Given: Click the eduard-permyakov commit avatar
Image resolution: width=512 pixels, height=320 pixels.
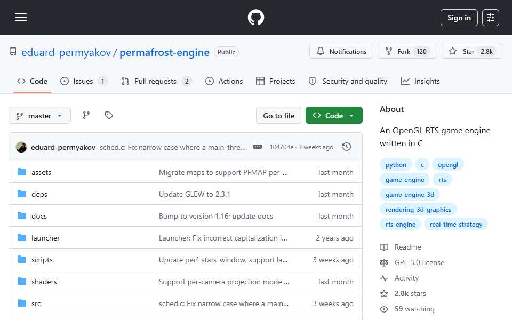Looking at the screenshot, I should (21, 147).
